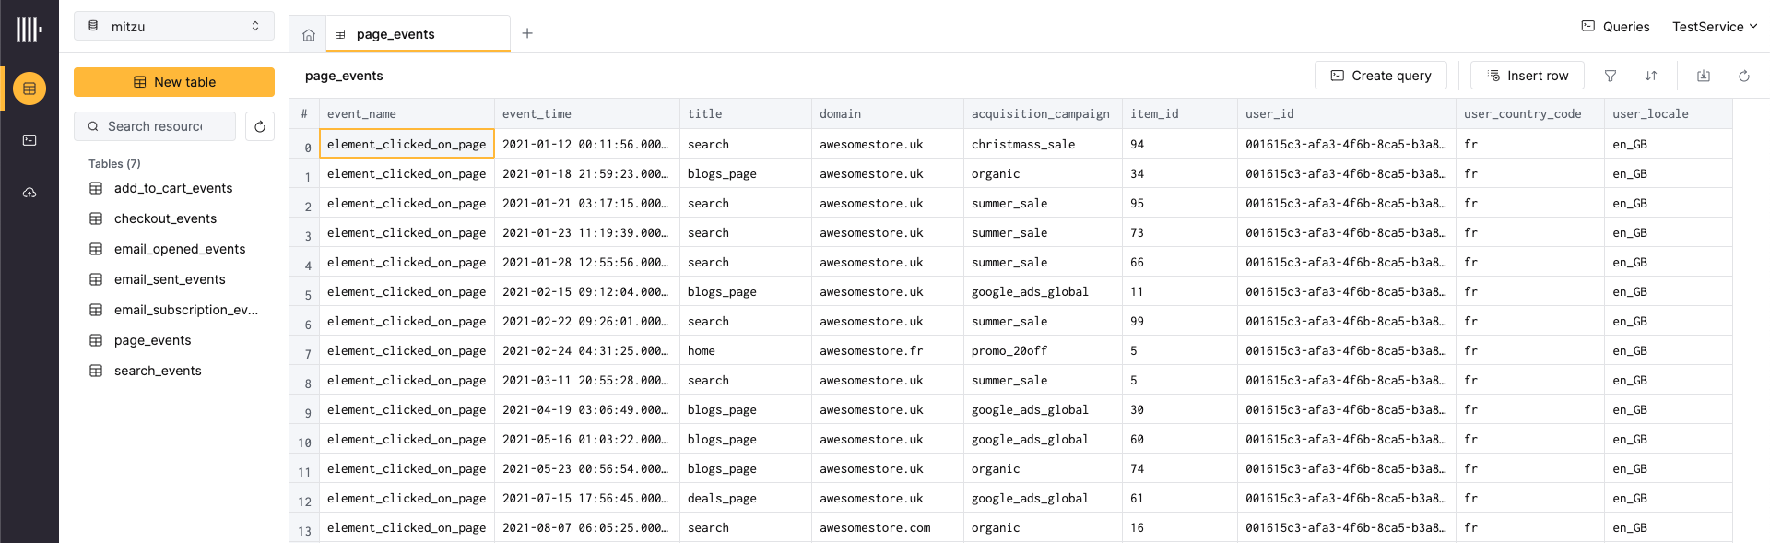Select the tables view sidebar icon

[x=29, y=89]
